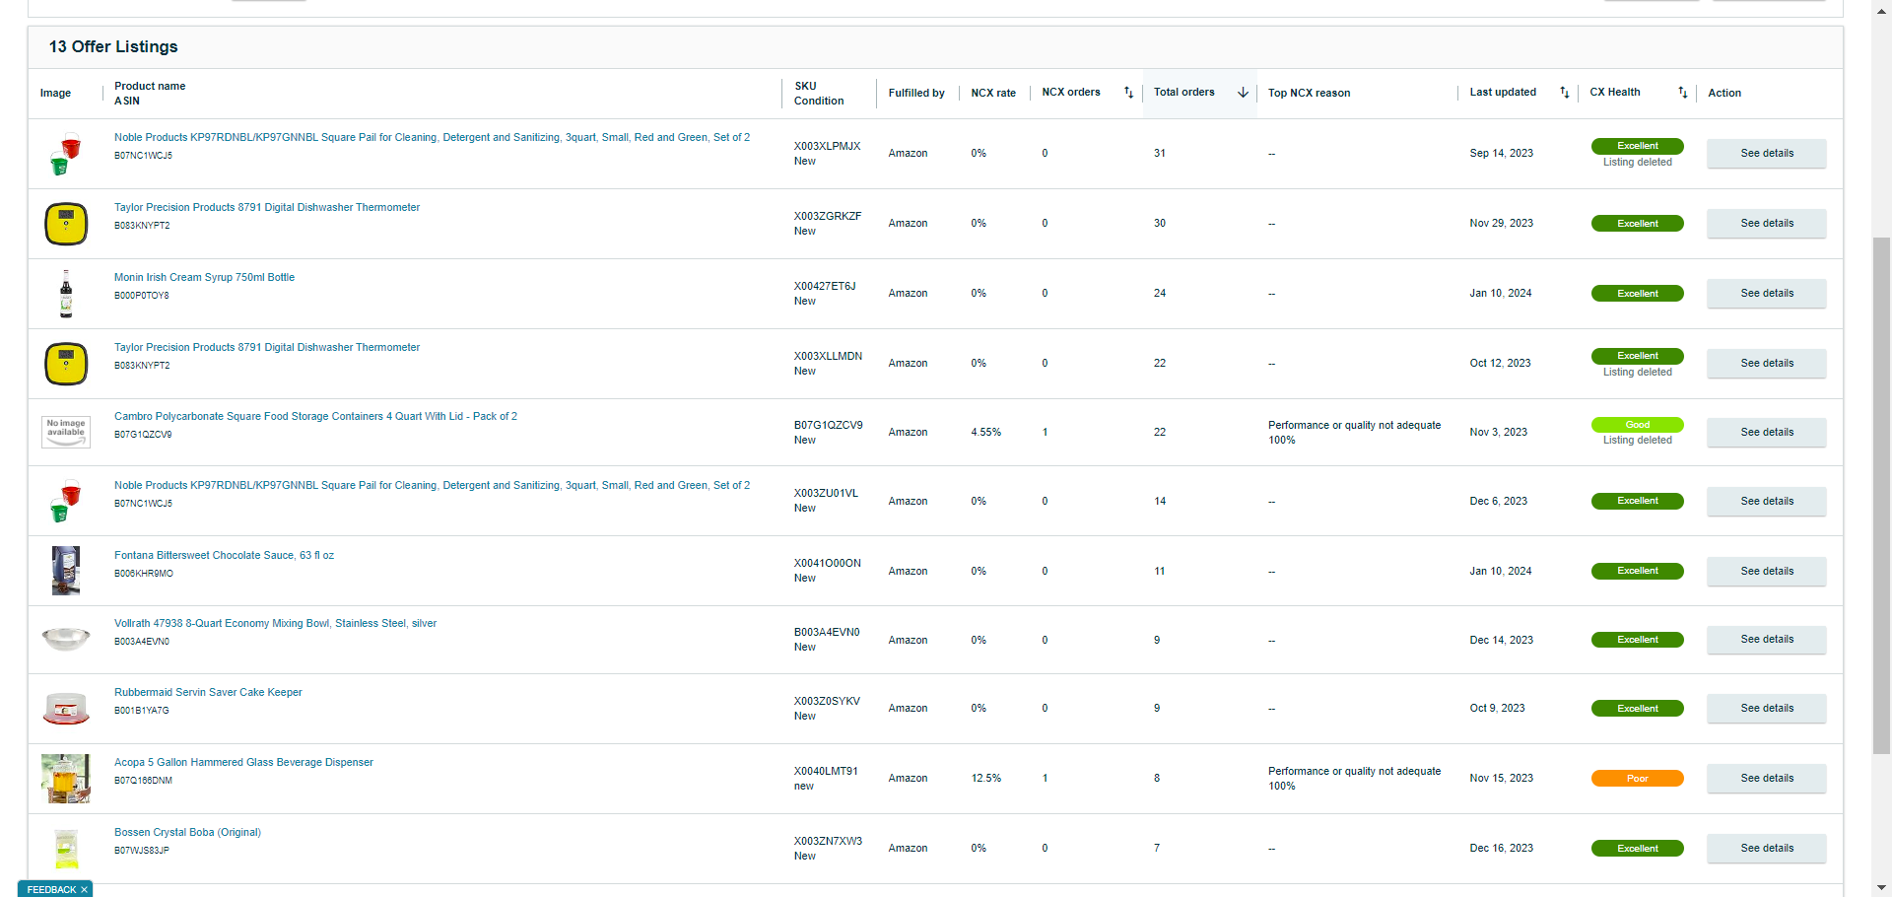Screen dimensions: 1892x897
Task: Close the Feedback tab X icon
Action: 84,889
